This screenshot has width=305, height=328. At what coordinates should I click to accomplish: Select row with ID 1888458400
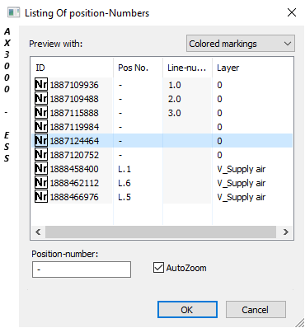click(x=162, y=169)
